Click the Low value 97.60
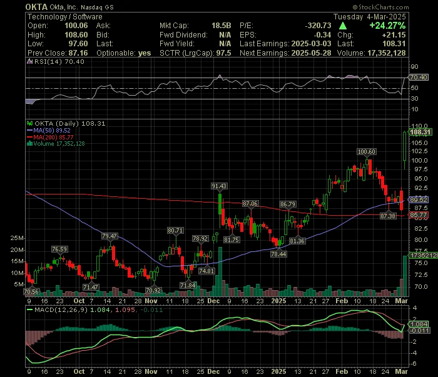 [78, 44]
